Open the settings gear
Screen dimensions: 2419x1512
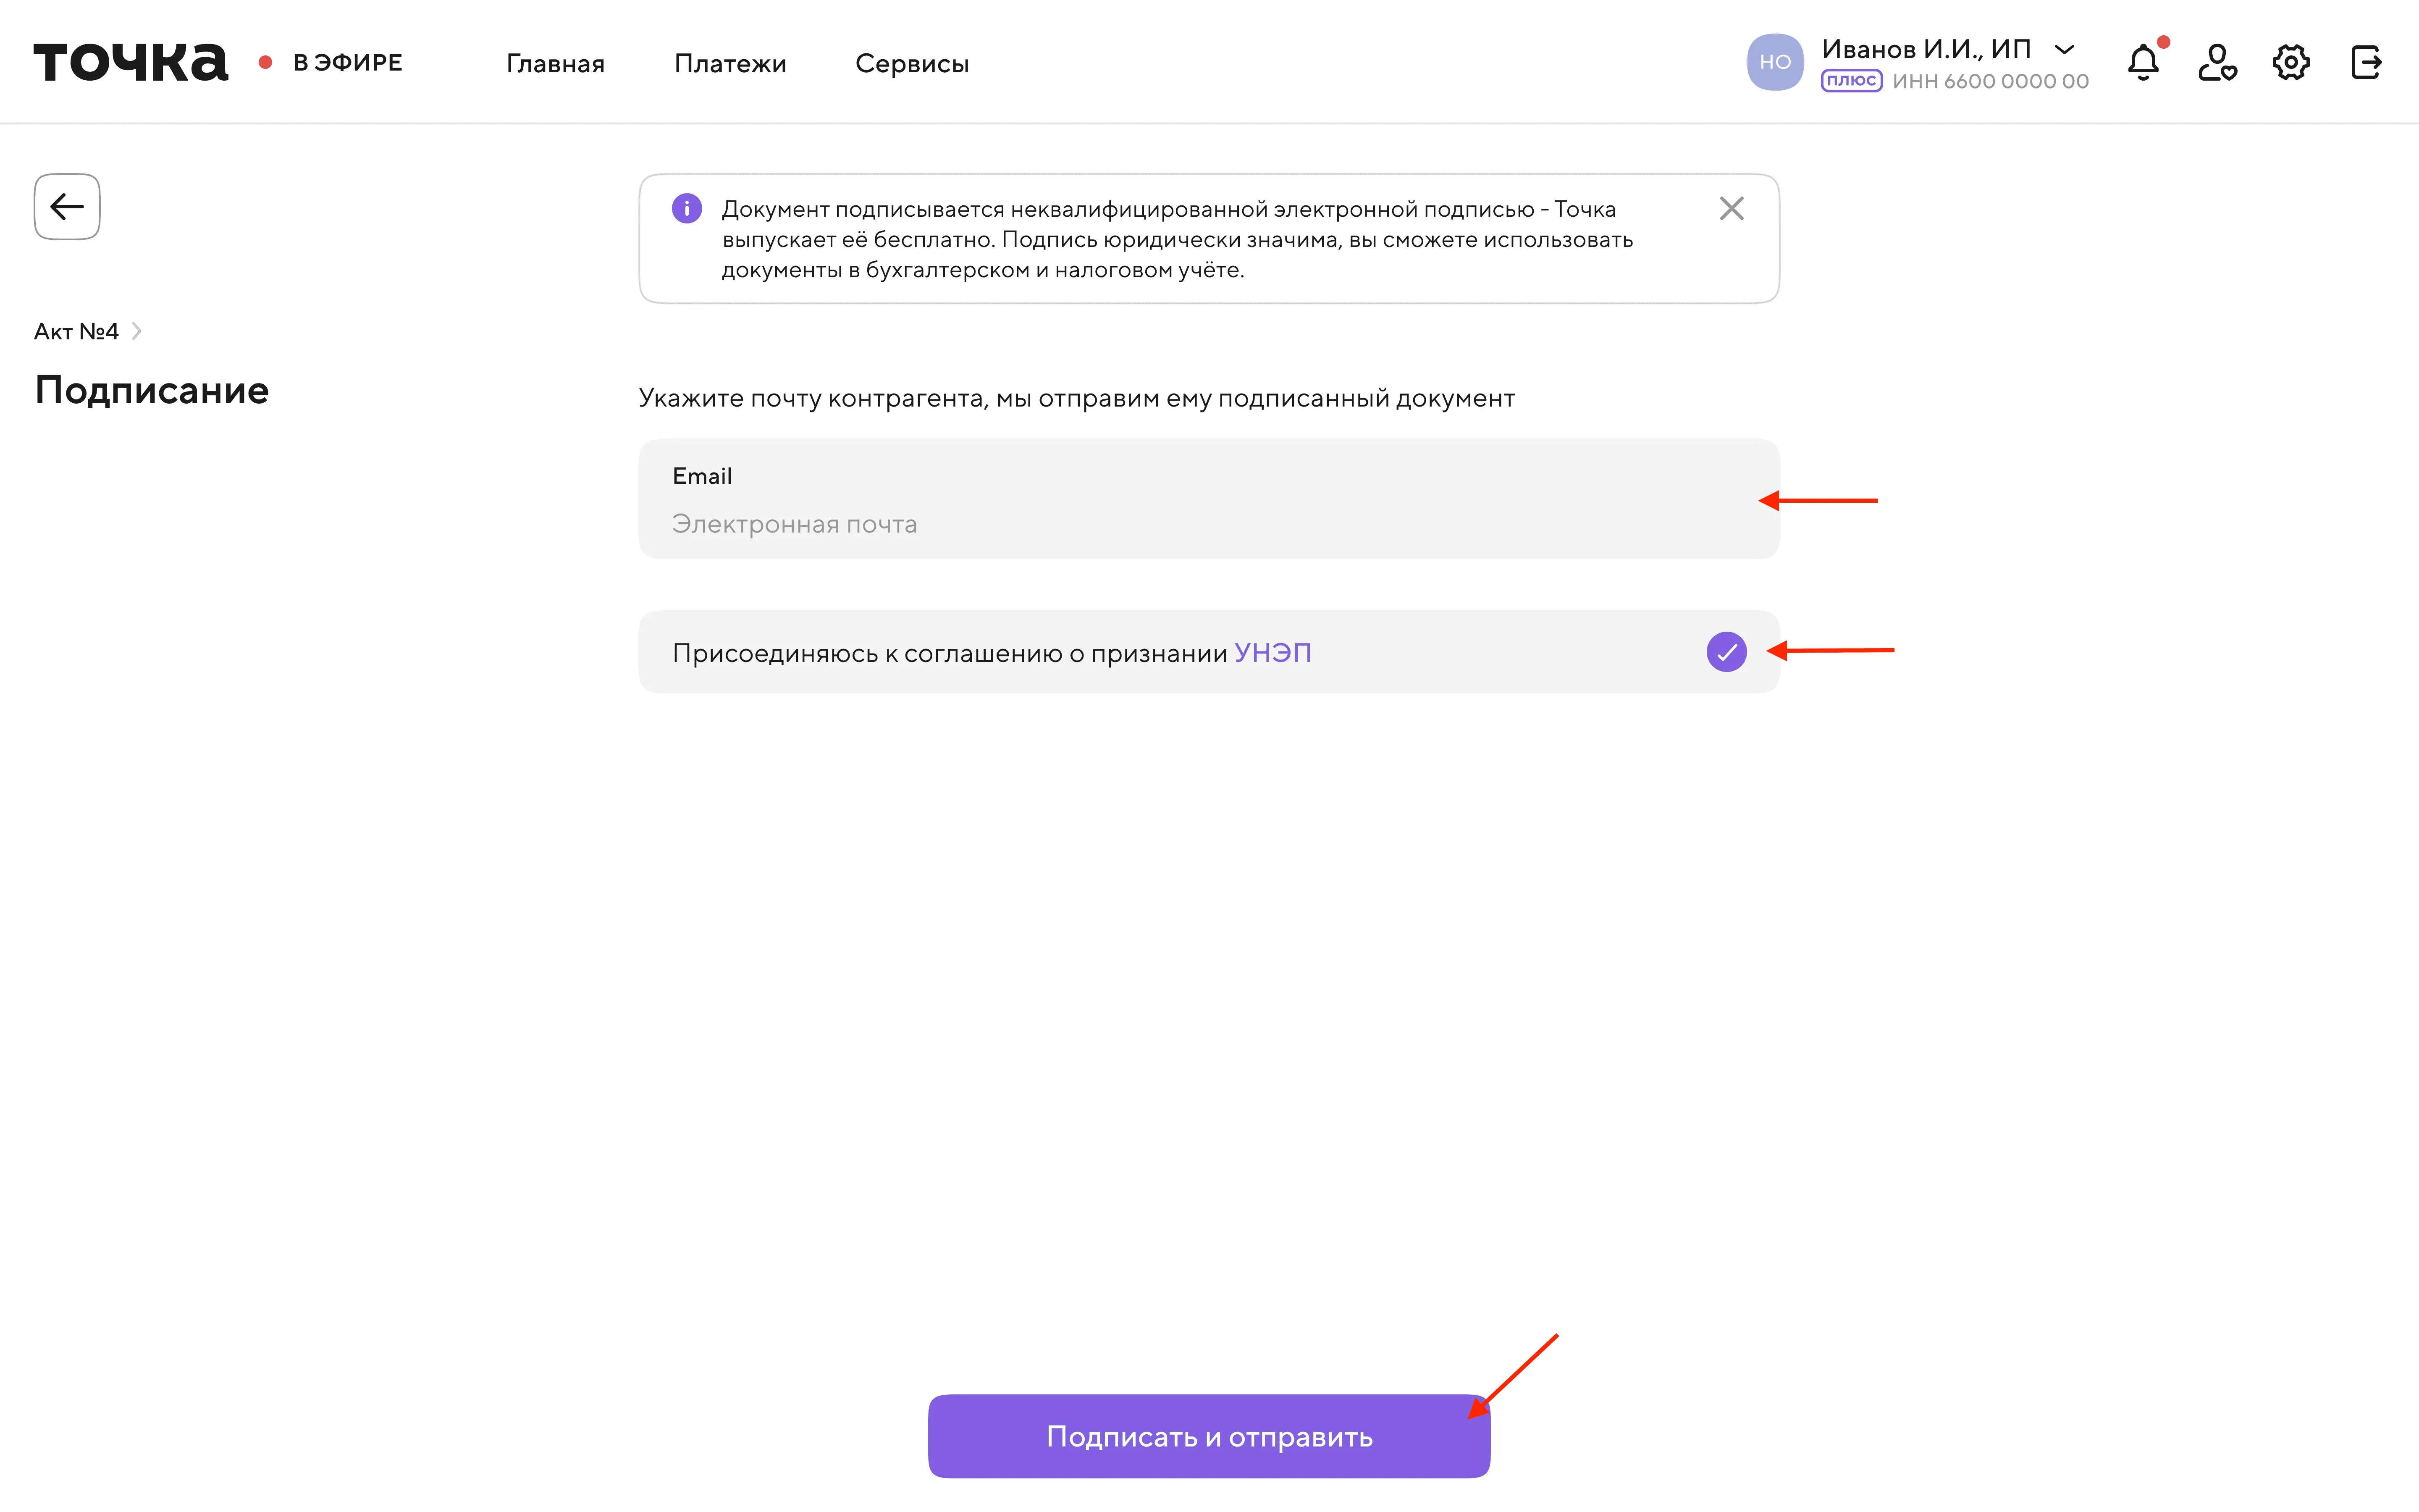[x=2291, y=62]
